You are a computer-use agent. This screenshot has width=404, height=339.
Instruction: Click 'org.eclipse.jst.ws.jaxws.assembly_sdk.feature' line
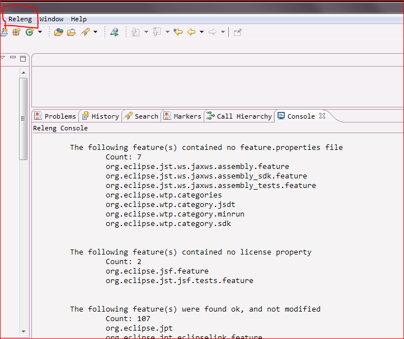pyautogui.click(x=206, y=176)
